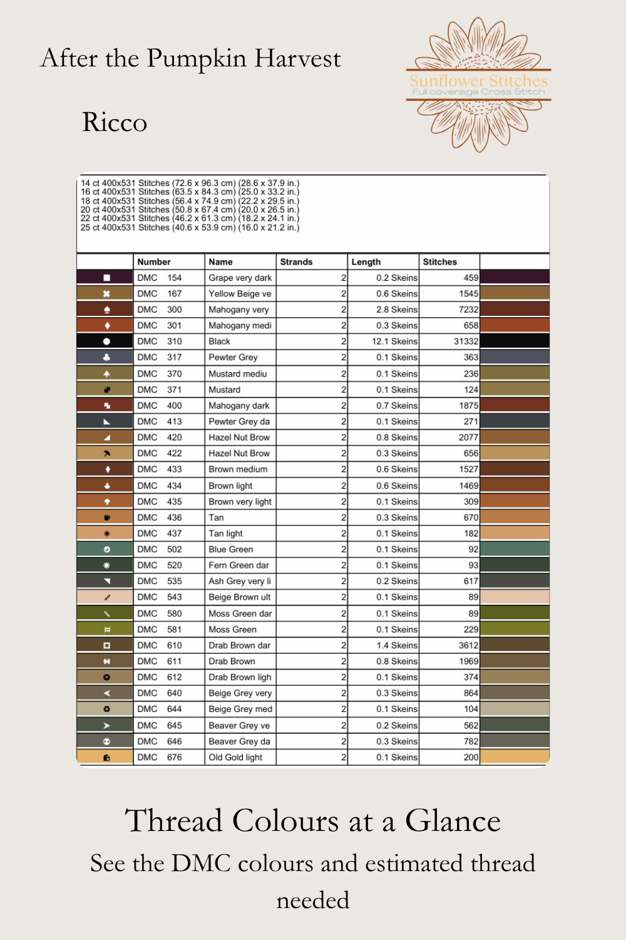Click the triangle symbol for DMC 413
This screenshot has width=626, height=940.
point(106,421)
